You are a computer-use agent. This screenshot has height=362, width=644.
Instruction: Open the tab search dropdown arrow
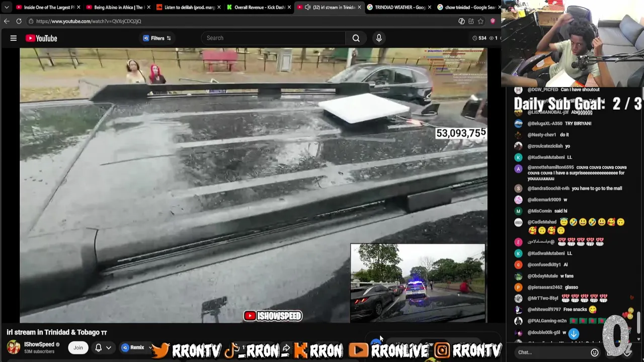tap(7, 7)
